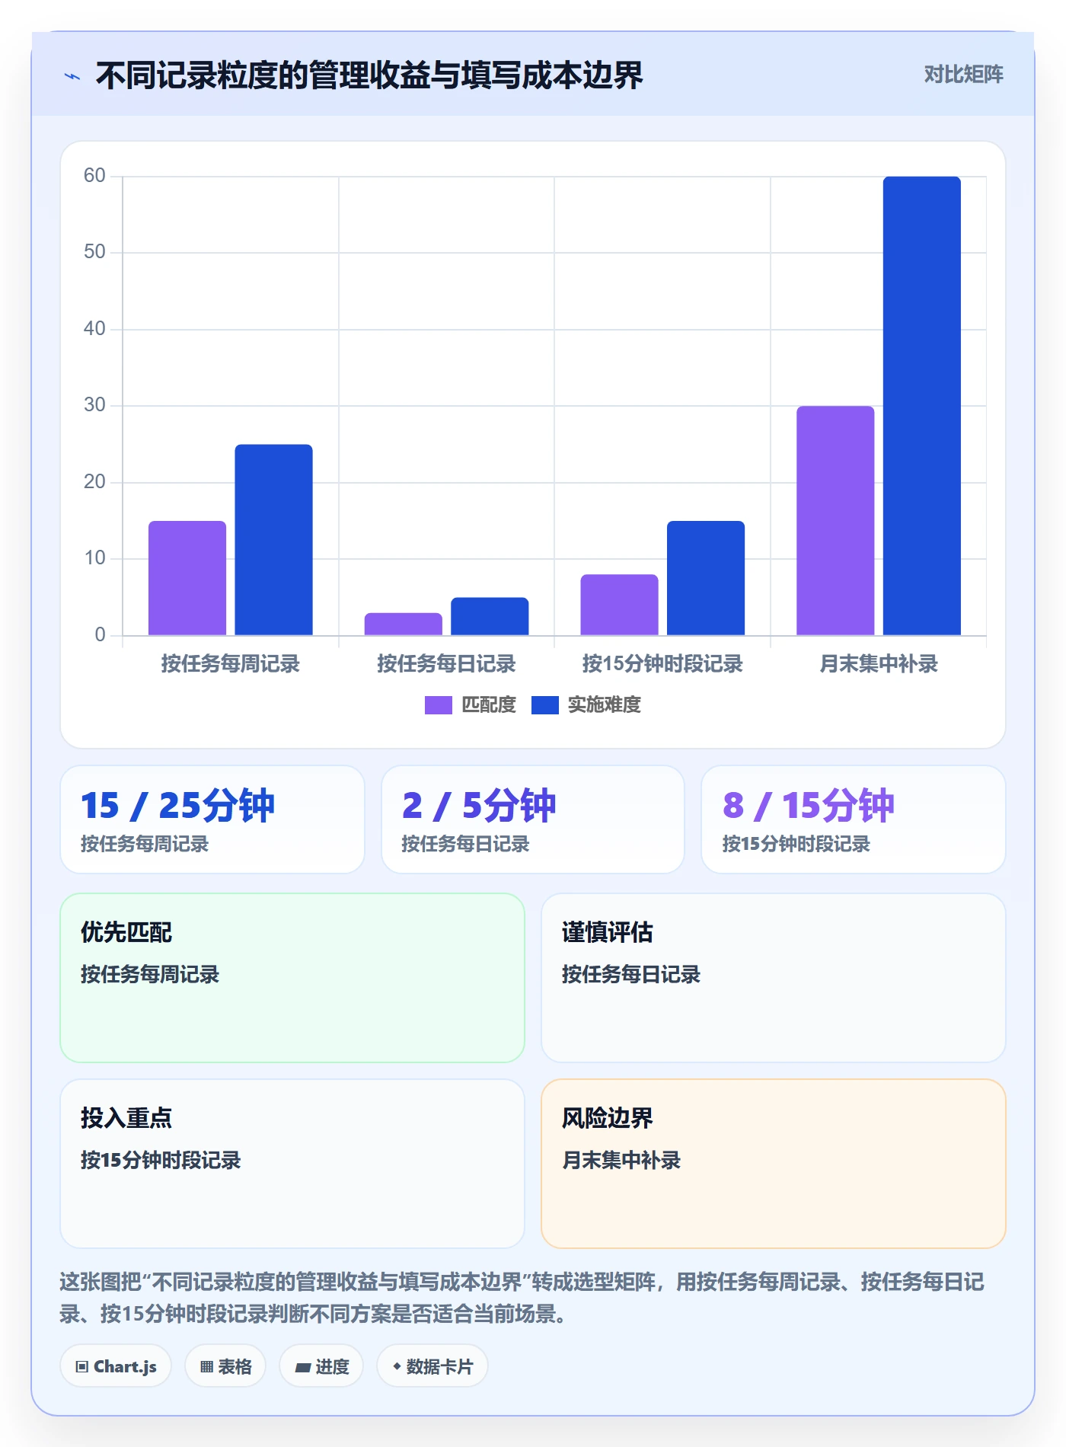
Task: Click the blue bar for 按任务每日记录
Action: click(x=490, y=616)
